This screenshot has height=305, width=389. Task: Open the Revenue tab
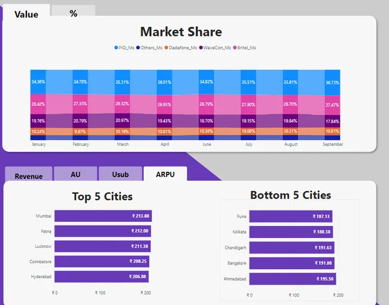[29, 174]
